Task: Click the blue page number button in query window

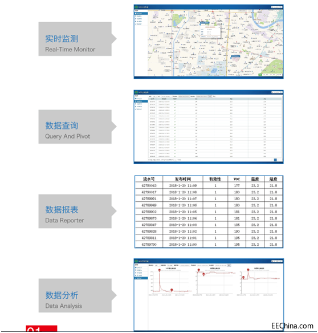Action: (x=275, y=160)
